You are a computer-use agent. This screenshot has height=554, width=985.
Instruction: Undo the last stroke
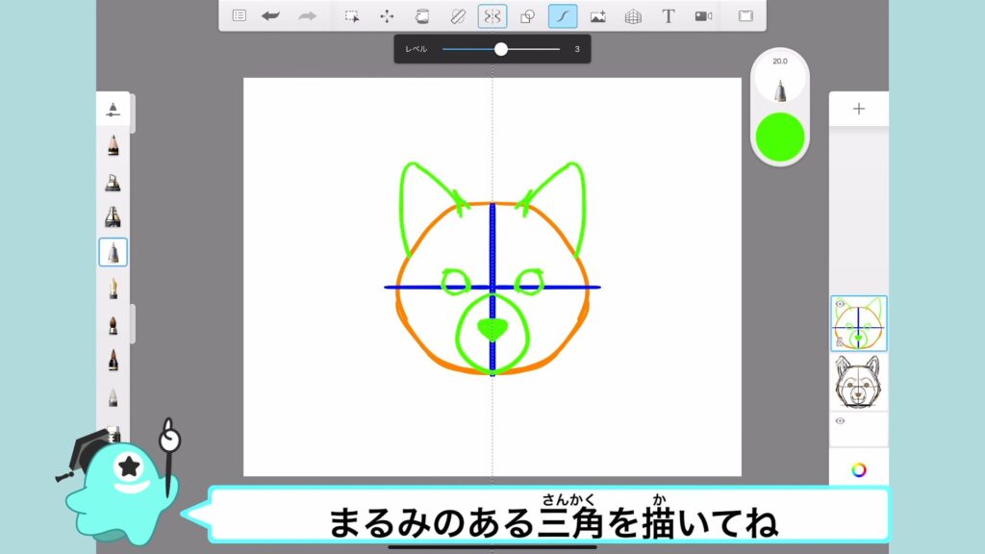click(x=271, y=16)
